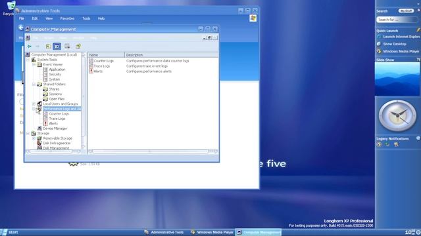Select Counter Logs in the console tree

coord(59,113)
